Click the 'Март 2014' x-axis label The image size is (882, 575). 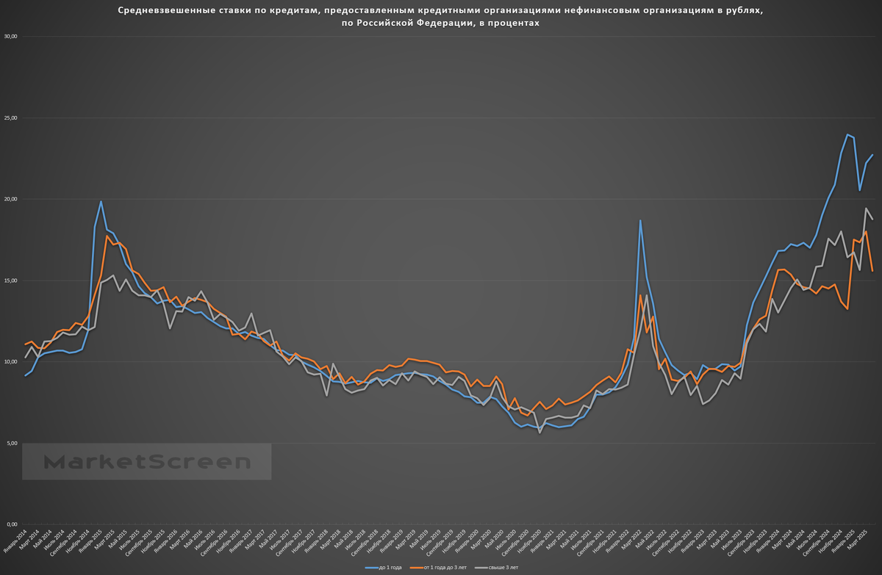click(29, 538)
